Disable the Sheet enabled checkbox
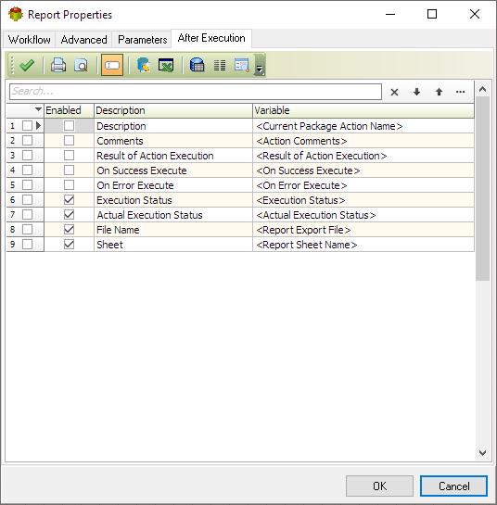497x505 pixels. pos(69,244)
